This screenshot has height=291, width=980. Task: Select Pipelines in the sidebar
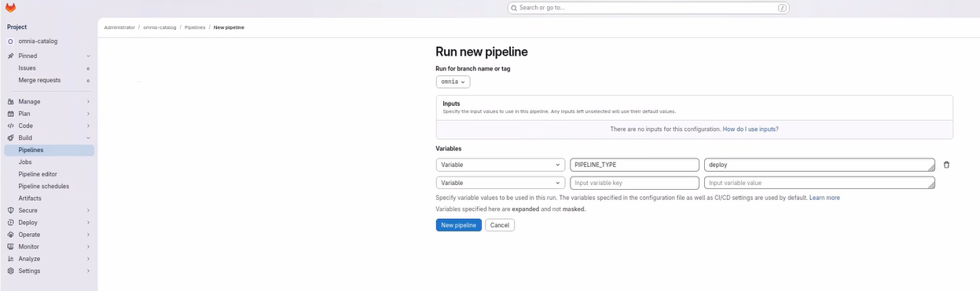tap(49, 150)
